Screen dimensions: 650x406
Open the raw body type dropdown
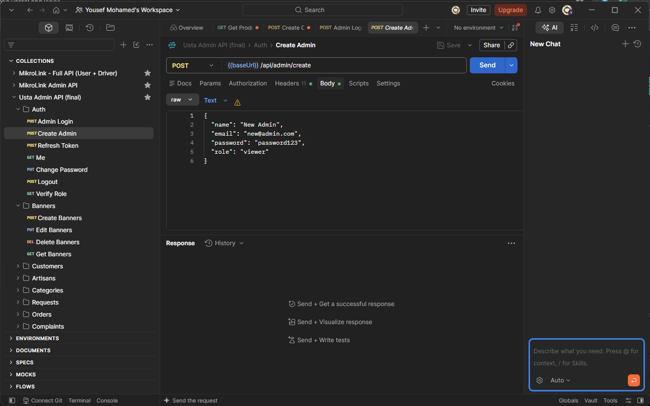182,99
